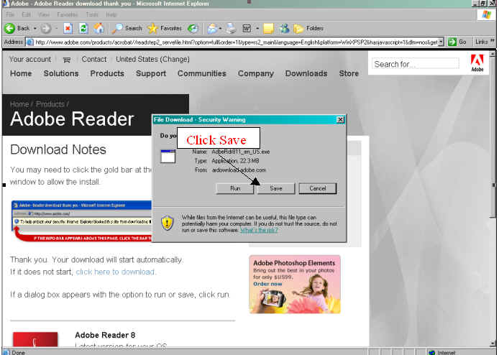
Task: Click the Print icon in toolbar
Action: tap(232, 29)
